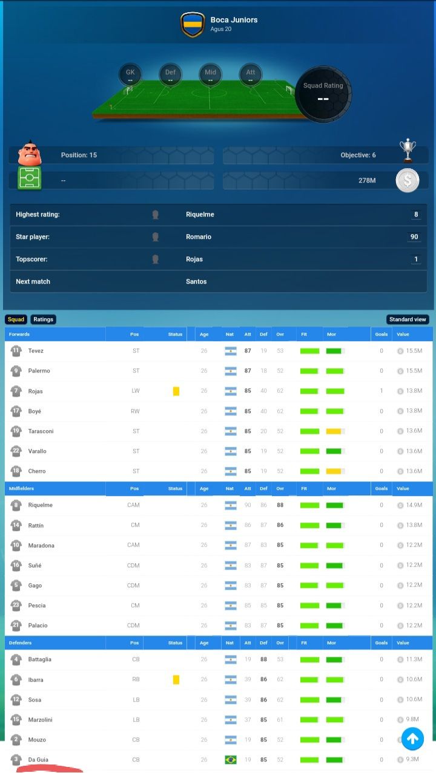Click player name Sosa

(x=35, y=700)
